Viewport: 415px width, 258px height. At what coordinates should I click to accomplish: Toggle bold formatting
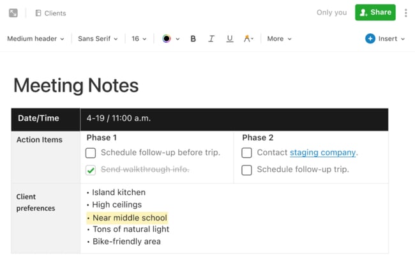193,39
